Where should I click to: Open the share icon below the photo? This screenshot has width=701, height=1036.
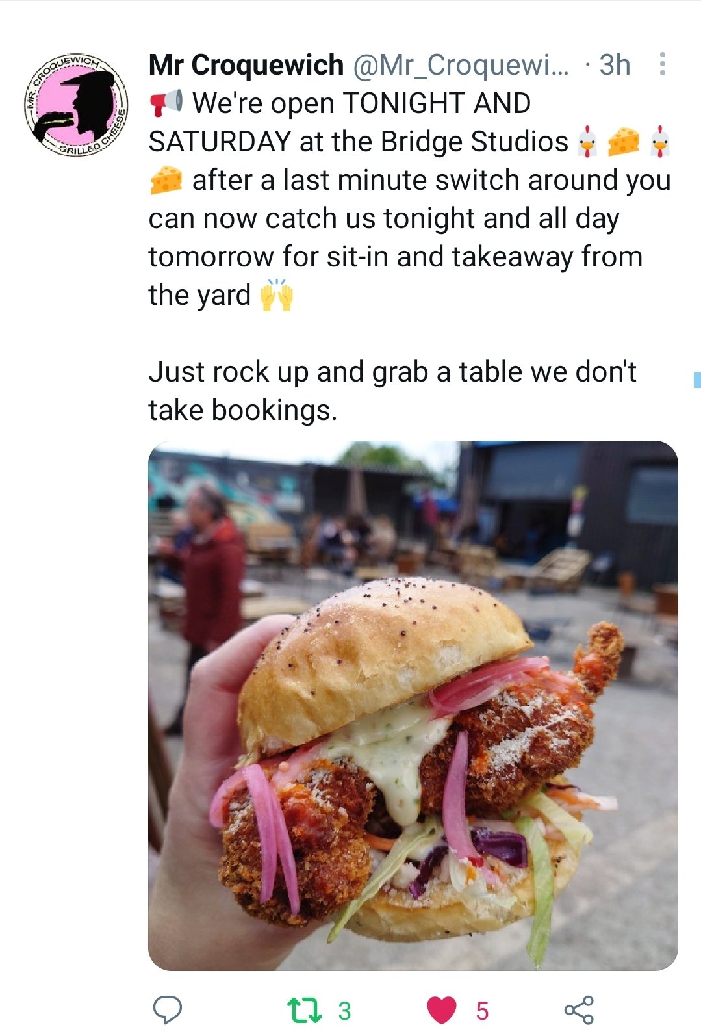pyautogui.click(x=578, y=1009)
